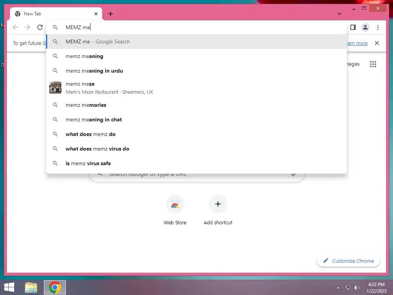
Task: Open the Web Store shortcut
Action: 175,210
